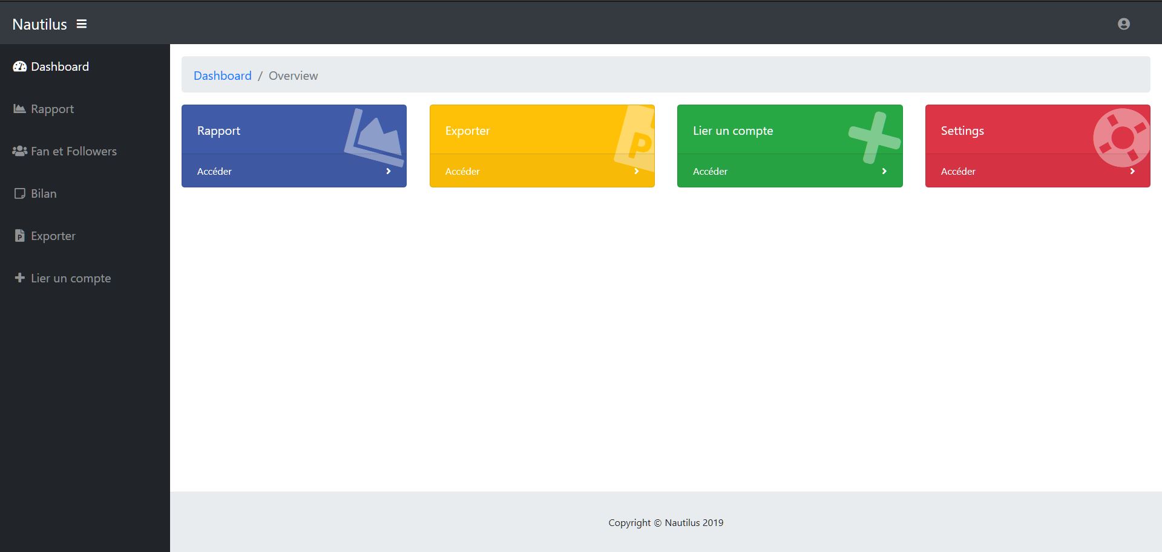
Task: Click the Dashboard gauge icon in sidebar
Action: pos(19,67)
